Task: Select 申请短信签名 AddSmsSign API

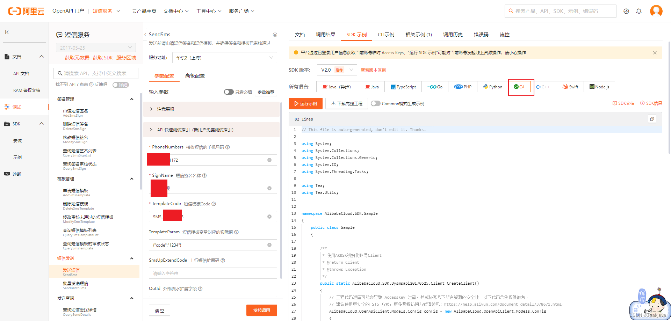Action: (x=75, y=113)
